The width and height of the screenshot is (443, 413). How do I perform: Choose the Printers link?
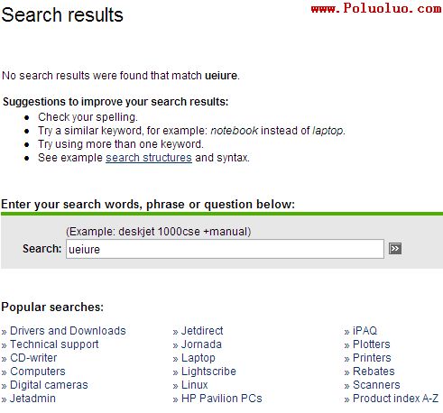[x=372, y=358]
